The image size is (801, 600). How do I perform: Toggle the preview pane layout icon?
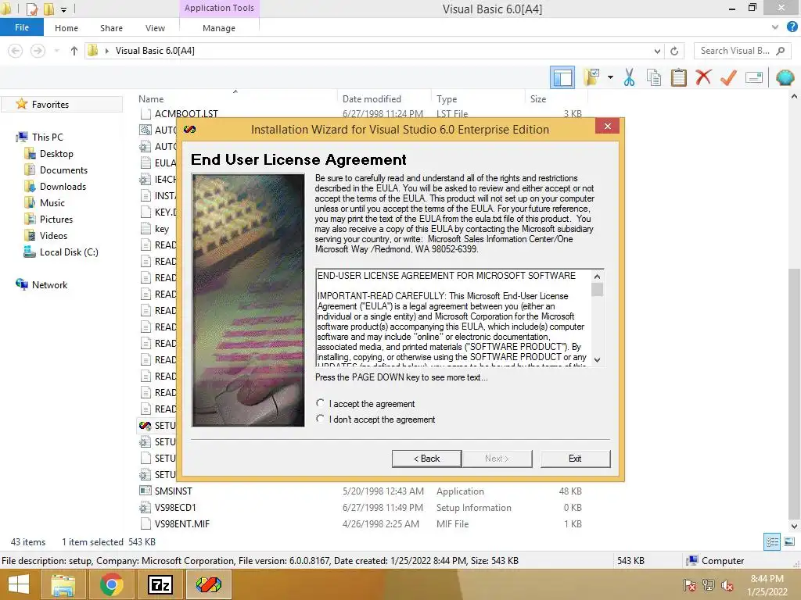562,77
